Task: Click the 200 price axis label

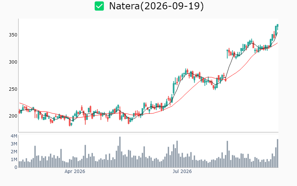Action: coord(13,116)
